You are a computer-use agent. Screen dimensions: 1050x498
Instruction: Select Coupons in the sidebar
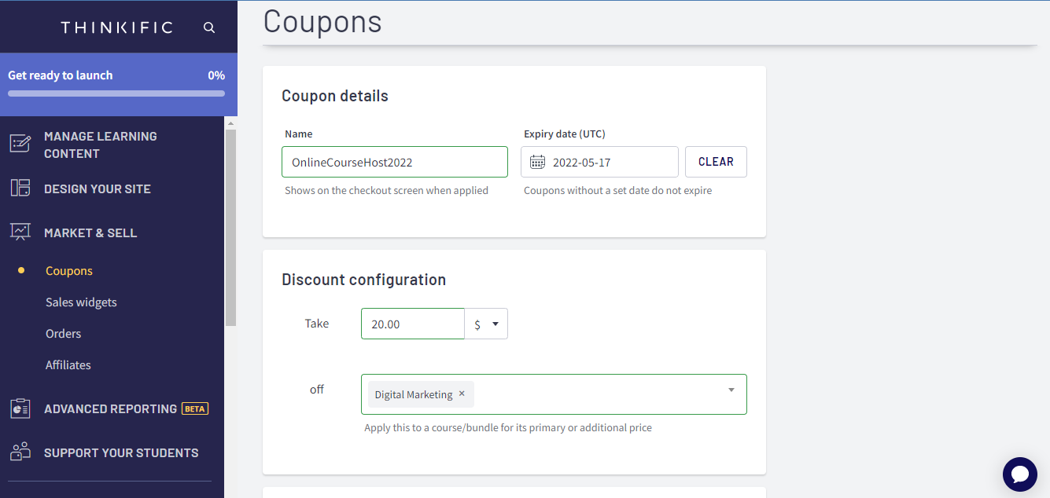[x=69, y=271]
